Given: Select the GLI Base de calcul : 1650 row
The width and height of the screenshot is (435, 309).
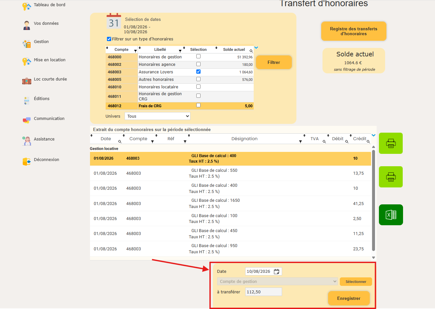Looking at the screenshot, I should 230,203.
